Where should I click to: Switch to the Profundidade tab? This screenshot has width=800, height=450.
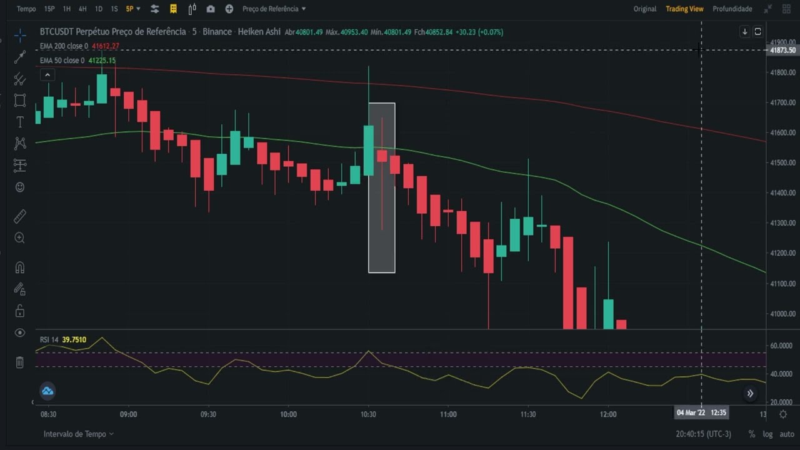(732, 9)
